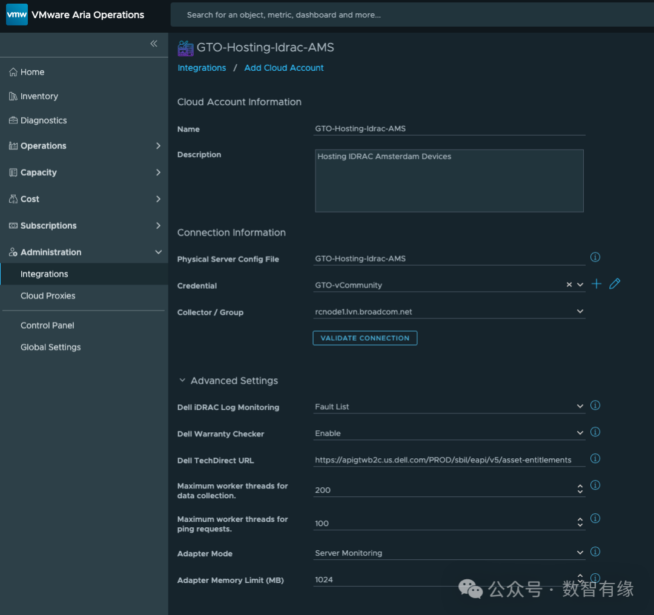Increment the Adapter Memory Limit value
Image resolution: width=654 pixels, height=615 pixels.
coord(580,576)
